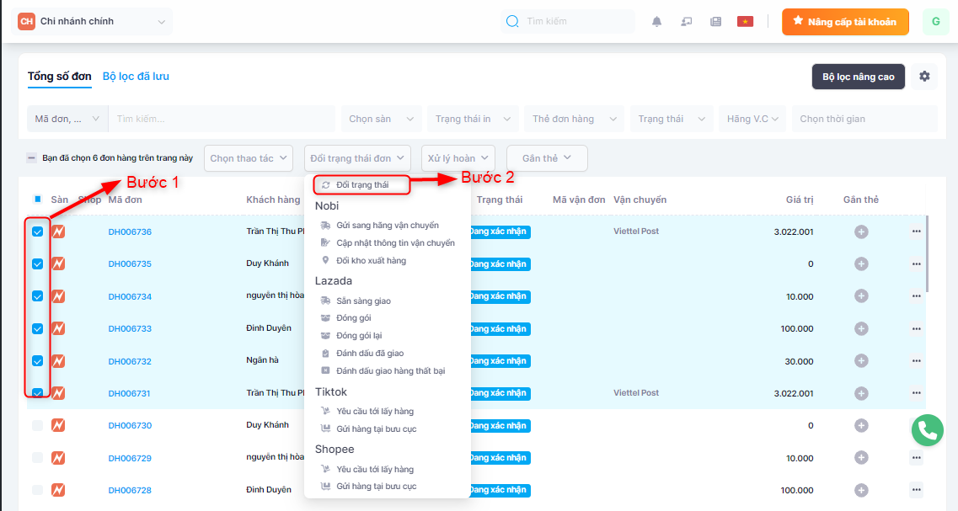Click the megaphone announcements icon
This screenshot has width=958, height=511.
tap(687, 22)
